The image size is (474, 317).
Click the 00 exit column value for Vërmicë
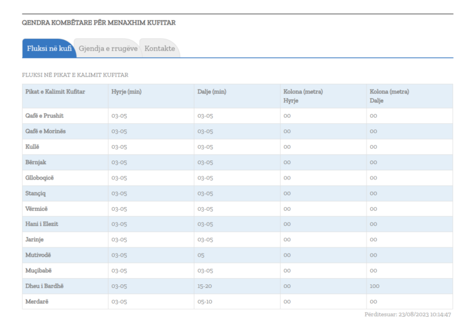click(x=373, y=209)
